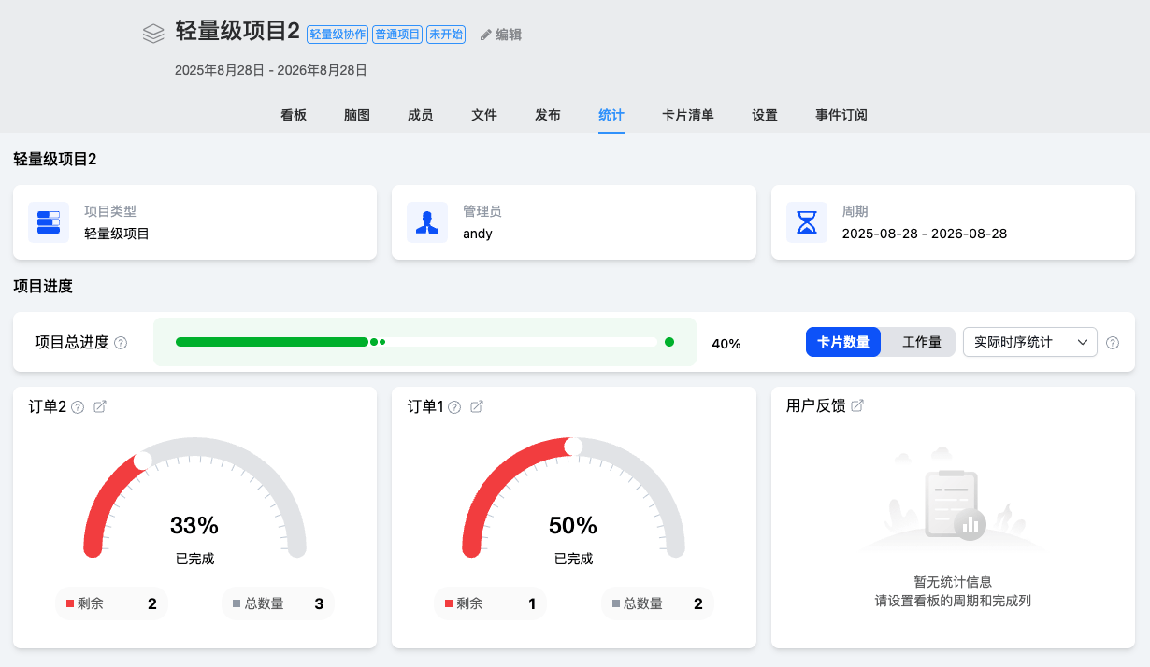
Task: Click the project layers icon beside title
Action: (153, 34)
